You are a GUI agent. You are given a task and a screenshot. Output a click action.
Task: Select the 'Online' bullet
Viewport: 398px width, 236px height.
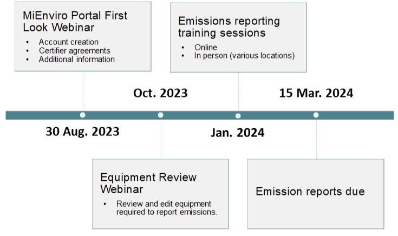coord(206,47)
